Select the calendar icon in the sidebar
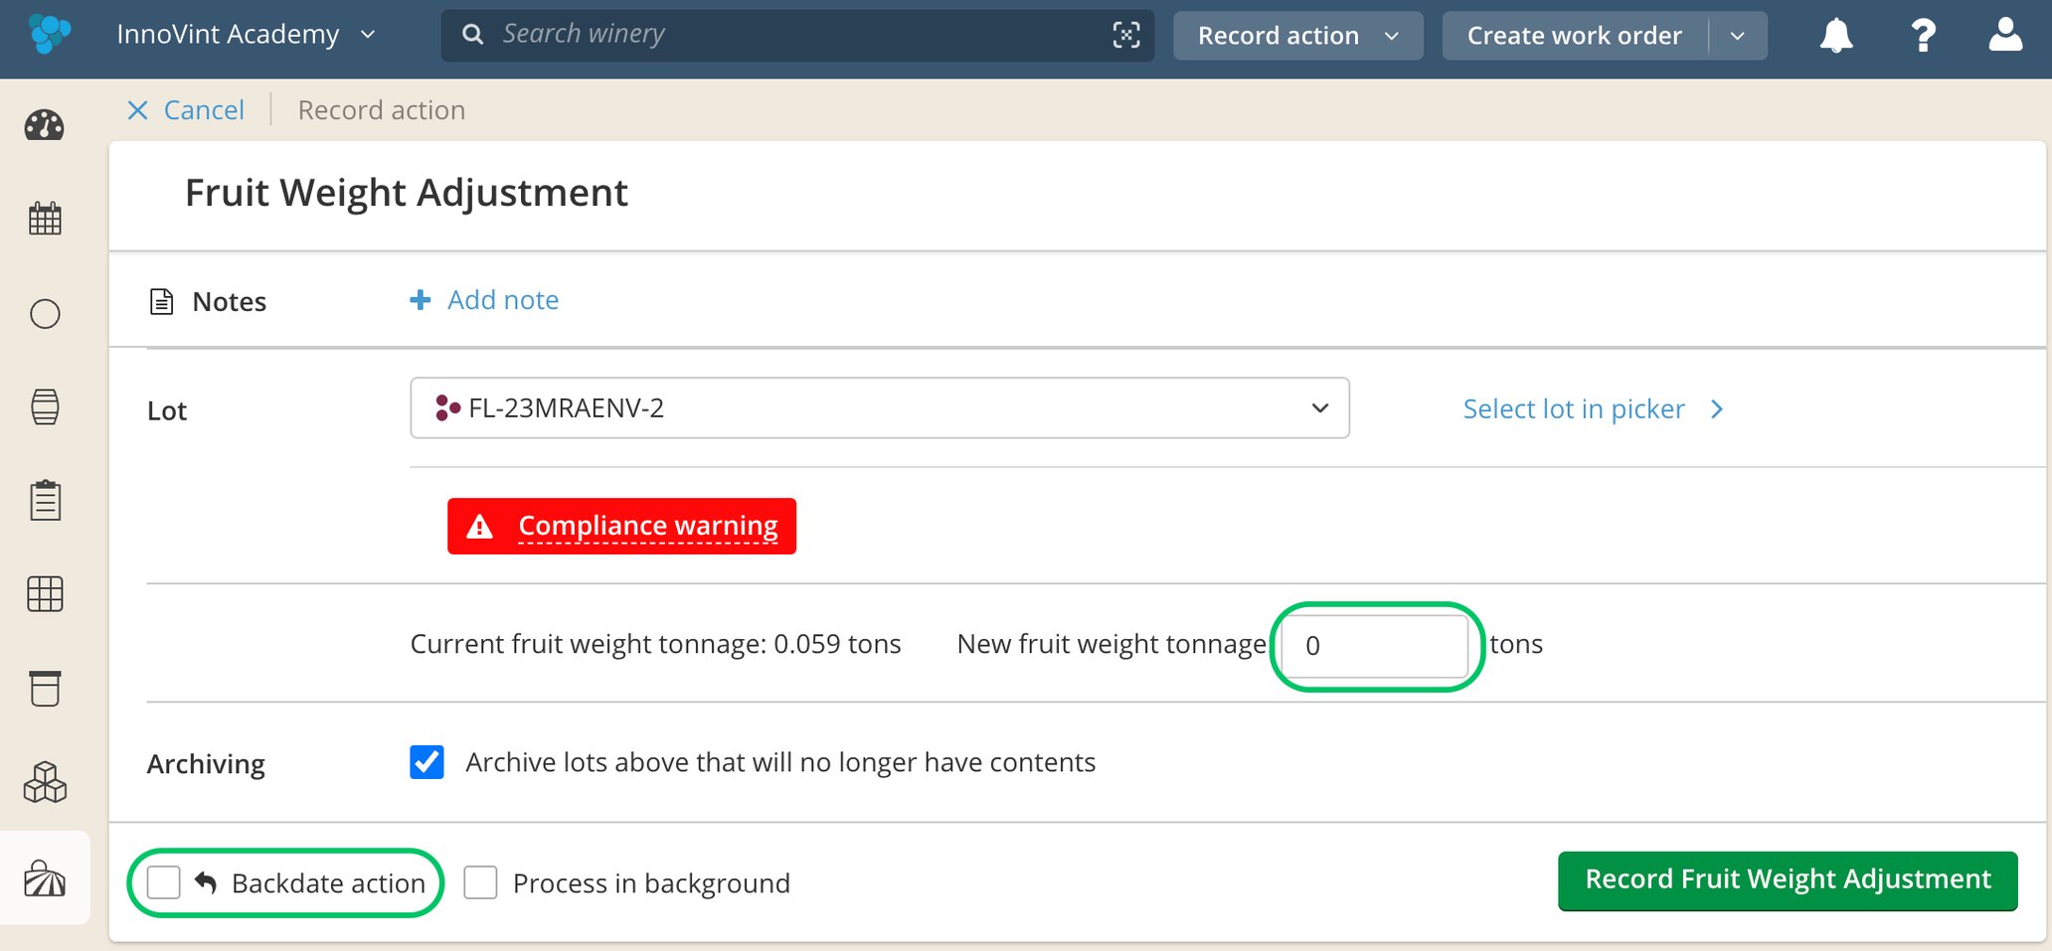Viewport: 2052px width, 951px height. 45,217
